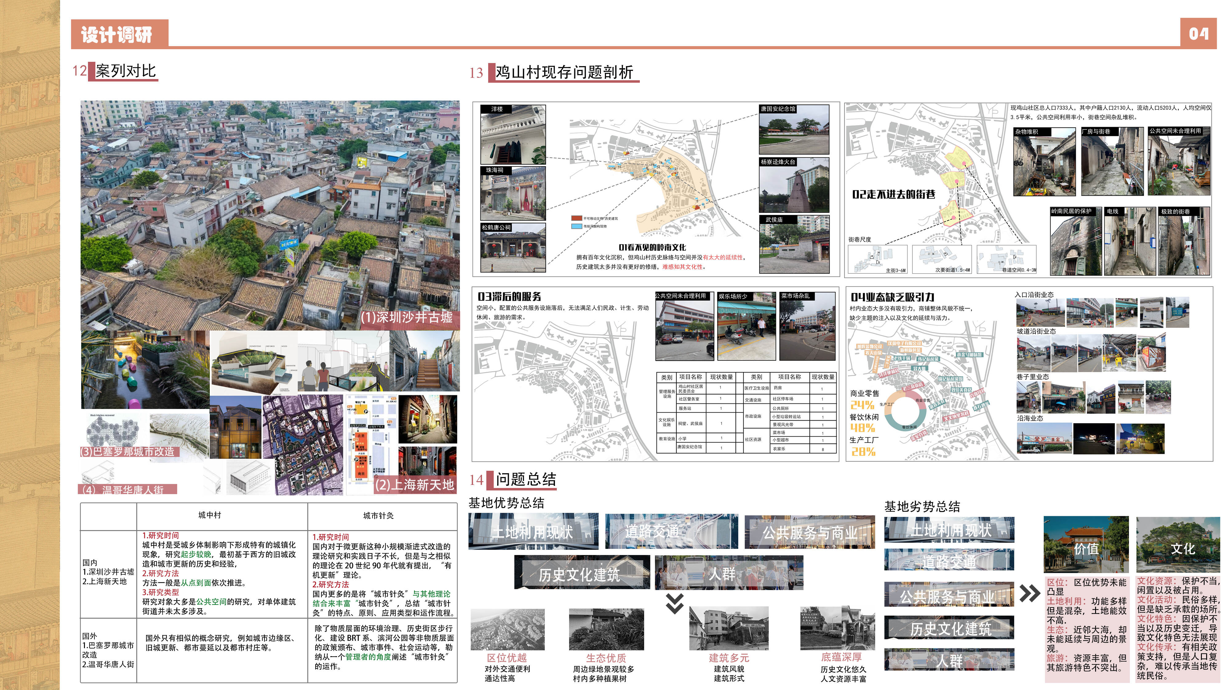Click the 巷子里业态 label
Viewport: 1228px width, 690px height.
tap(1033, 377)
